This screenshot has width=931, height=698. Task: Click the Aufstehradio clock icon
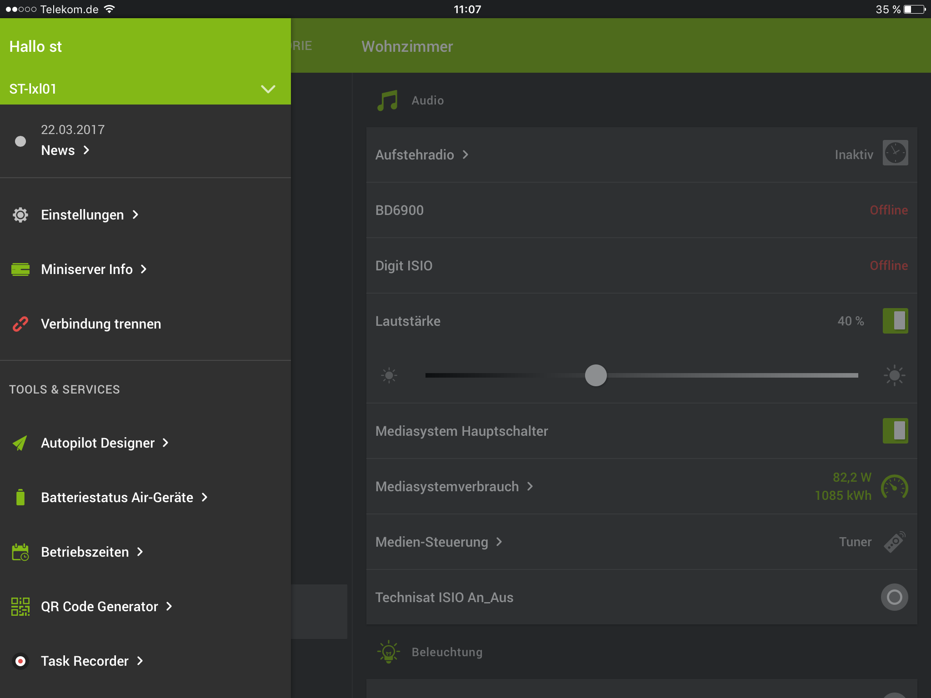coord(895,153)
